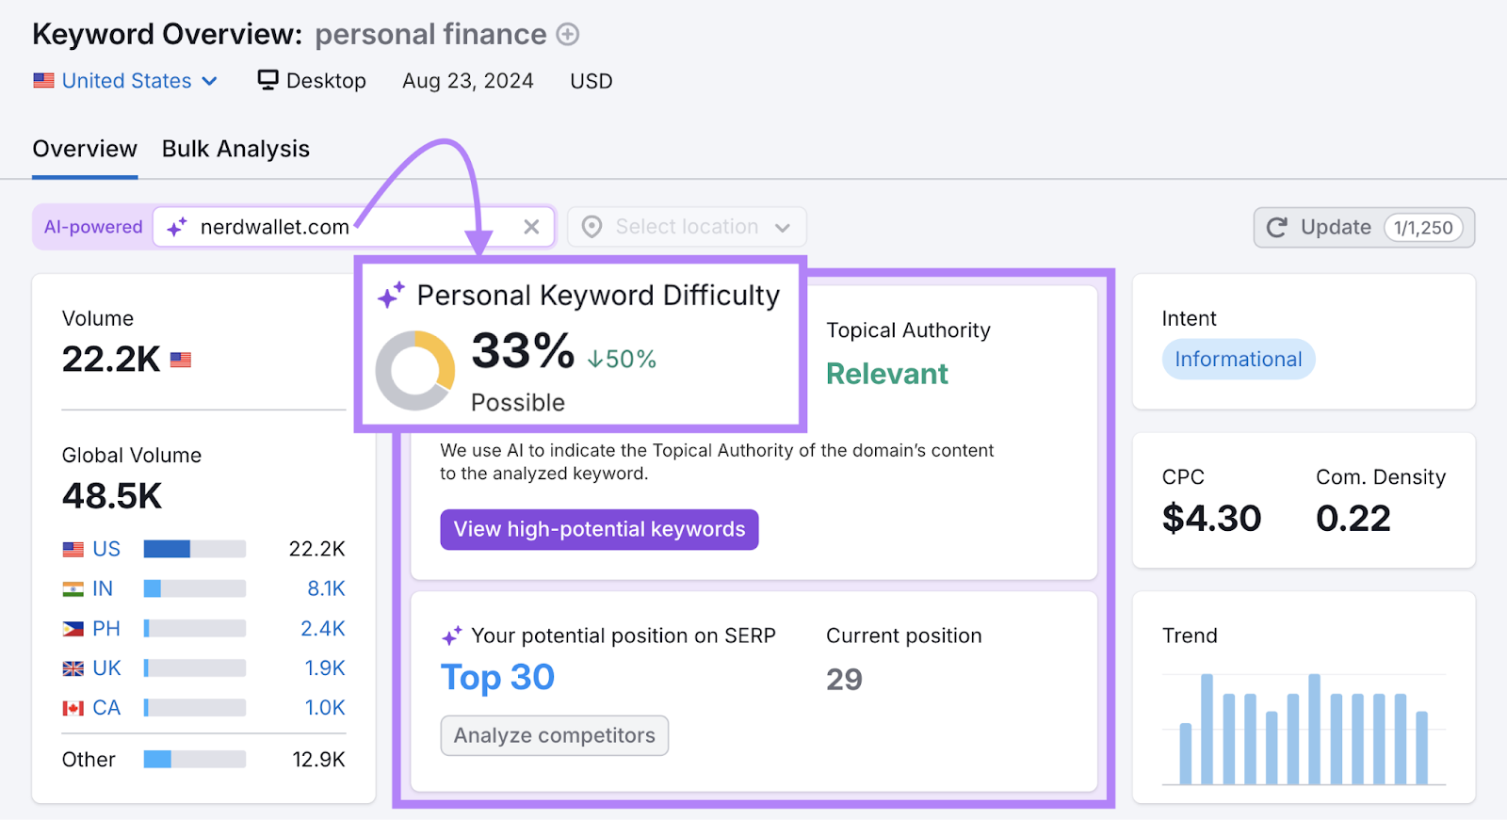Switch to the Bulk Analysis tab
Image resolution: width=1507 pixels, height=820 pixels.
point(235,148)
